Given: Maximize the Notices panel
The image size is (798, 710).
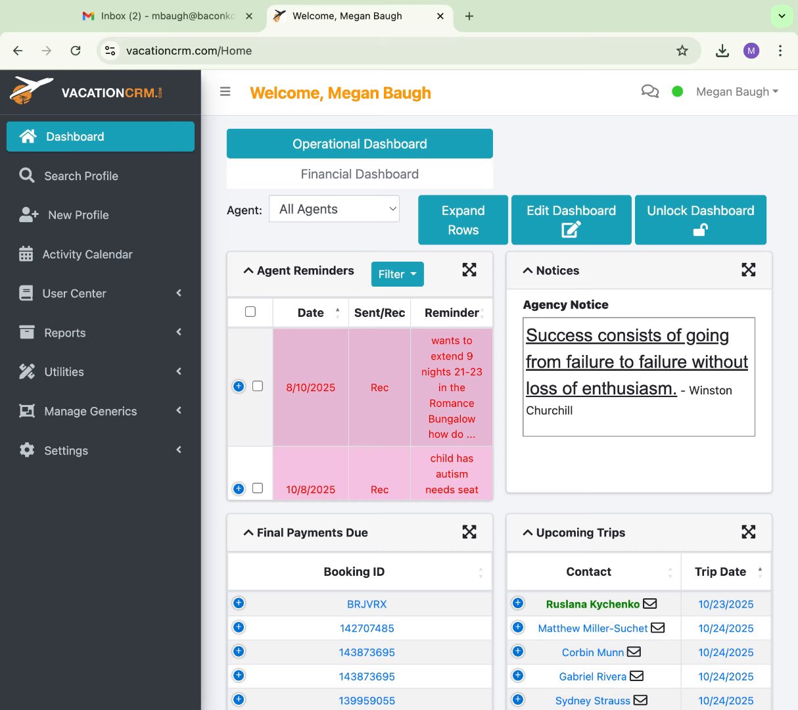Looking at the screenshot, I should click(749, 270).
